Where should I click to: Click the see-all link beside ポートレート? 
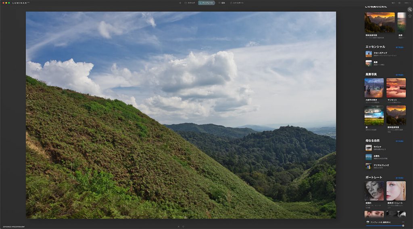399,178
